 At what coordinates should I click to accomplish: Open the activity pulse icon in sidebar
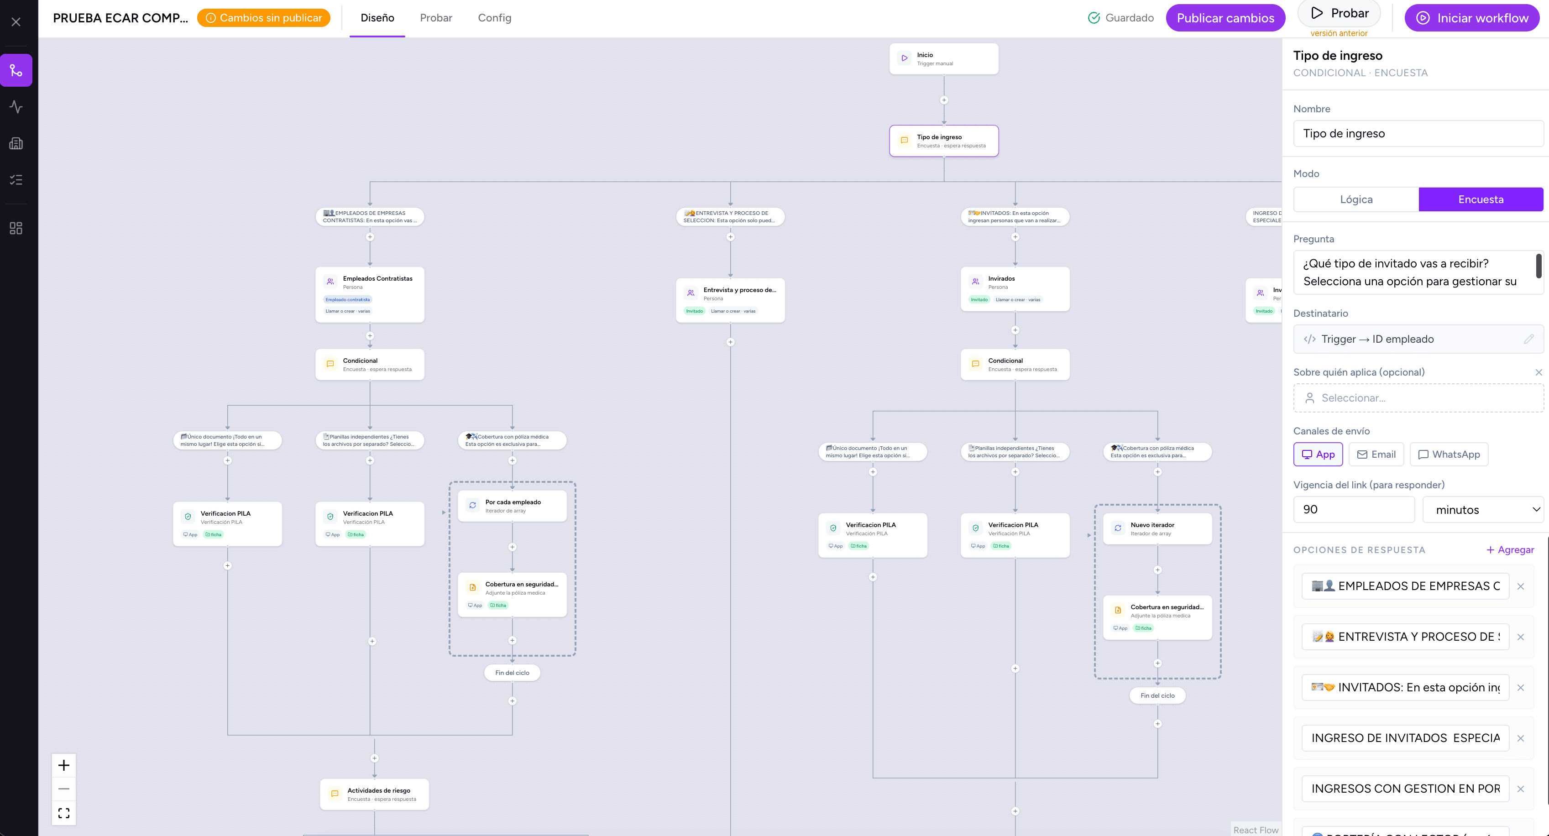[x=16, y=107]
